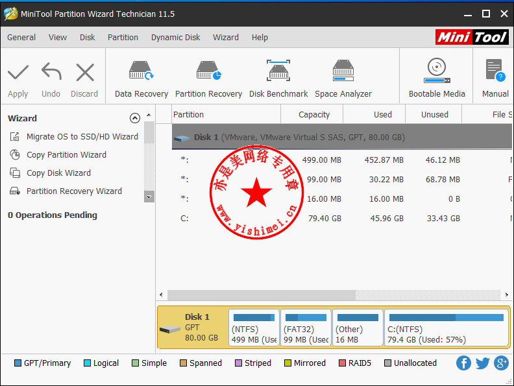This screenshot has height=386, width=514.
Task: Click the GPT/Primary legend color swatch
Action: click(18, 363)
